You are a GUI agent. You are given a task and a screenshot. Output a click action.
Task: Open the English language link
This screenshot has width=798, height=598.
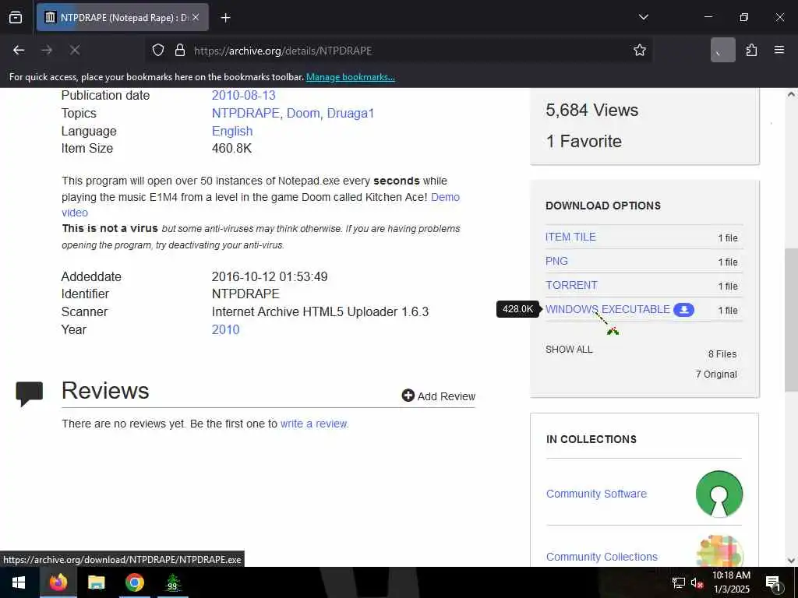(x=232, y=131)
